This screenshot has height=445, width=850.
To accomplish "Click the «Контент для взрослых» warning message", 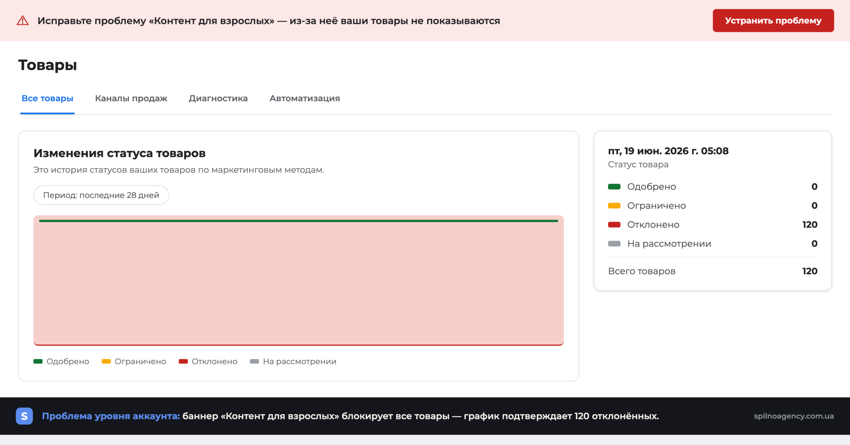I will click(269, 21).
